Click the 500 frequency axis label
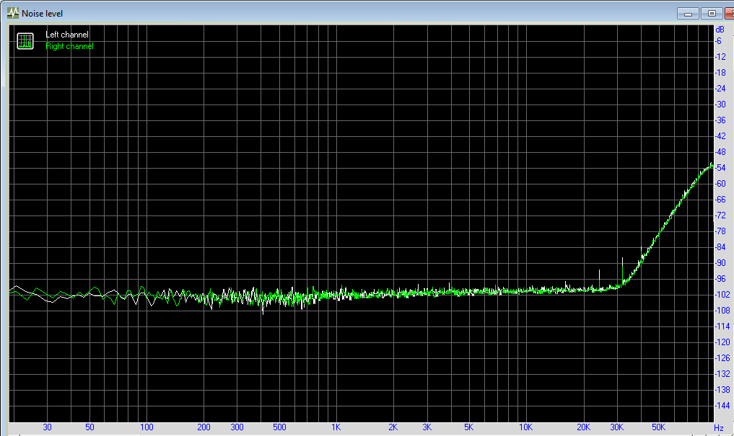Image resolution: width=734 pixels, height=436 pixels. pyautogui.click(x=279, y=427)
